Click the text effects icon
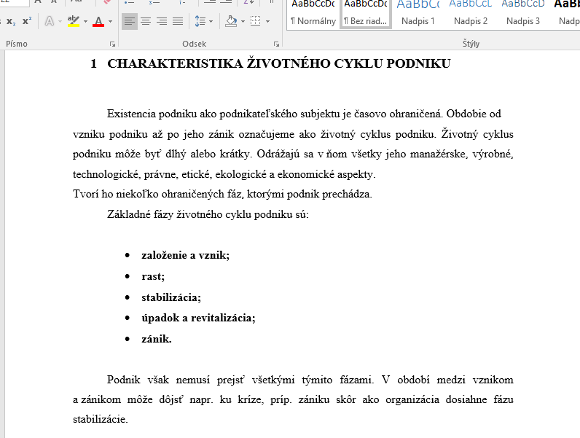 (x=50, y=21)
